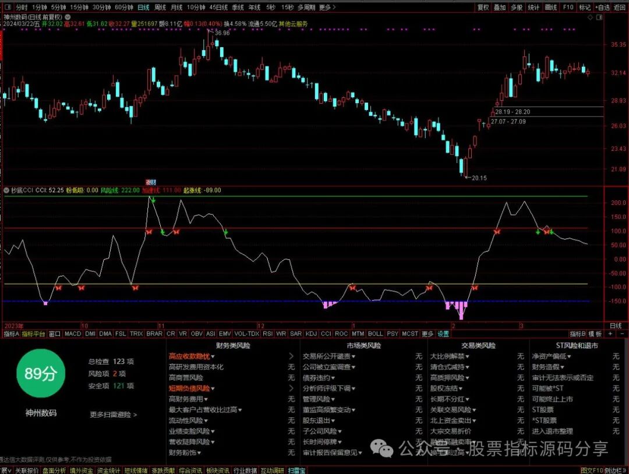This screenshot has width=629, height=474.
Task: Open the 统计 statistics tool
Action: click(533, 7)
